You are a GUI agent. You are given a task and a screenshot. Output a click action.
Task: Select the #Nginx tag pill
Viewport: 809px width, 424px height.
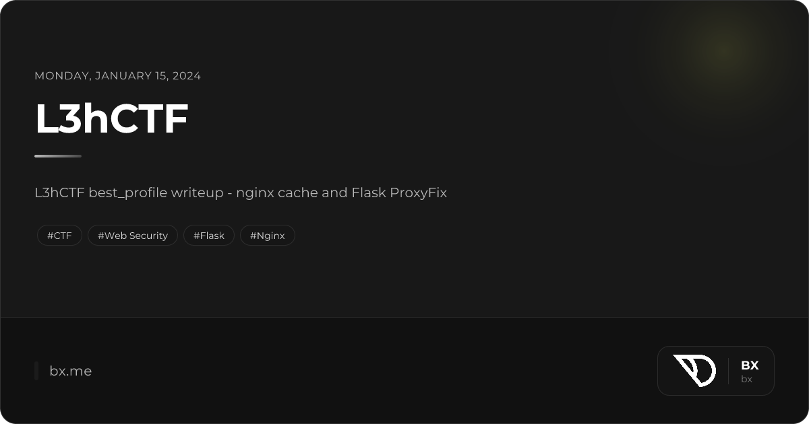point(268,236)
